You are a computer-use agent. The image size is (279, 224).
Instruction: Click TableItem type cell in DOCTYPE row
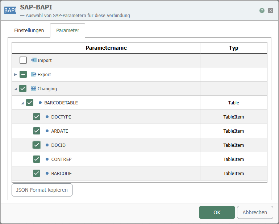point(233,117)
